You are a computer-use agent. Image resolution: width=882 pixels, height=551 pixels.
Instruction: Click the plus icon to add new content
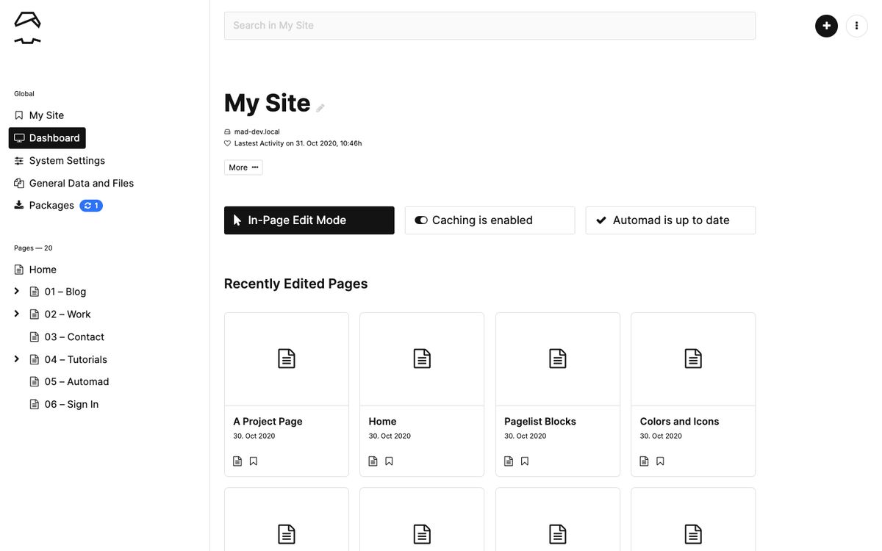click(x=826, y=25)
